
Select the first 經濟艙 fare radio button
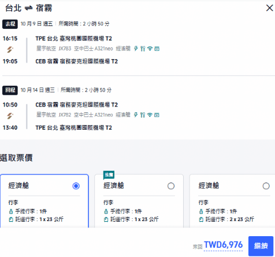click(x=76, y=186)
